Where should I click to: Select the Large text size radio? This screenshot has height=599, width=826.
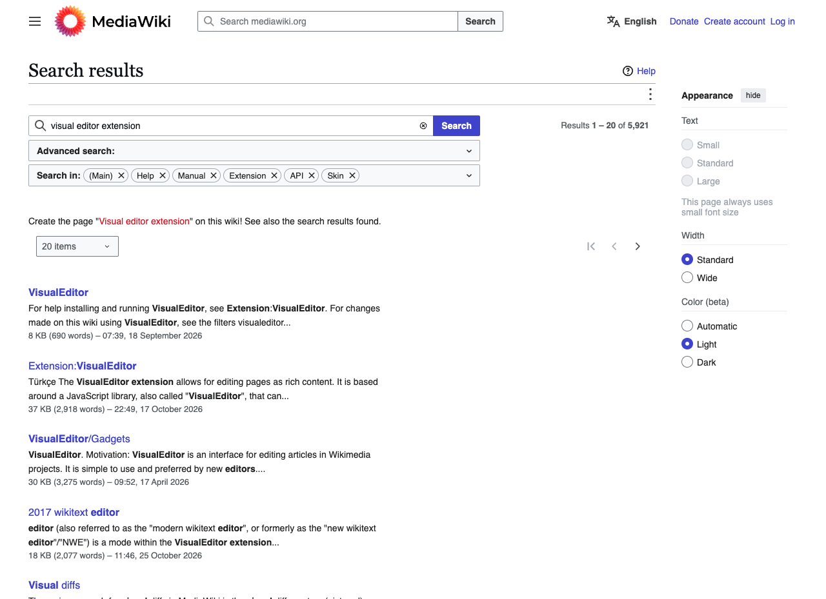(x=687, y=181)
